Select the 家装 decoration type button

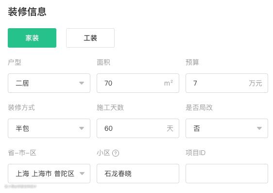(32, 38)
